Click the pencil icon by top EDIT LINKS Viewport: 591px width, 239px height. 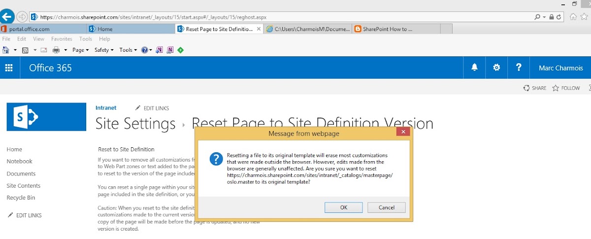tap(138, 108)
